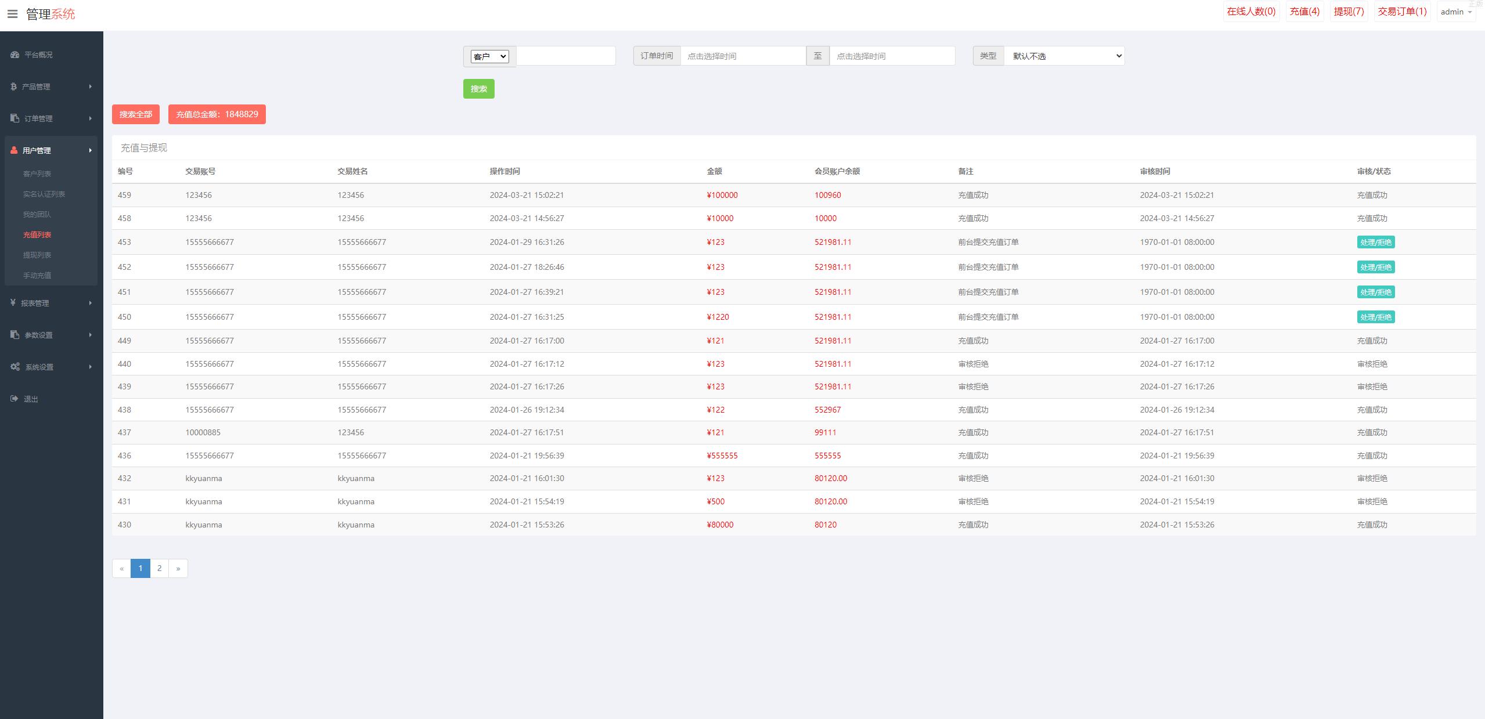Viewport: 1485px width, 719px height.
Task: Open the 客户 search field dropdown
Action: tap(489, 56)
